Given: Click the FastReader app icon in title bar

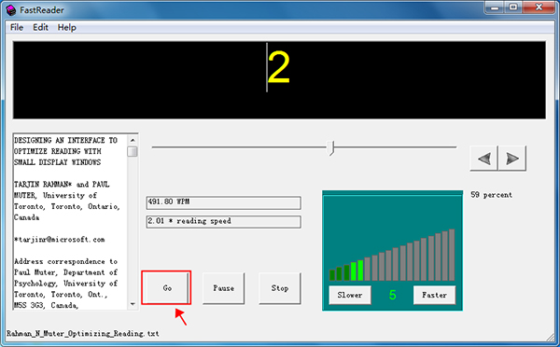Looking at the screenshot, I should [x=11, y=10].
